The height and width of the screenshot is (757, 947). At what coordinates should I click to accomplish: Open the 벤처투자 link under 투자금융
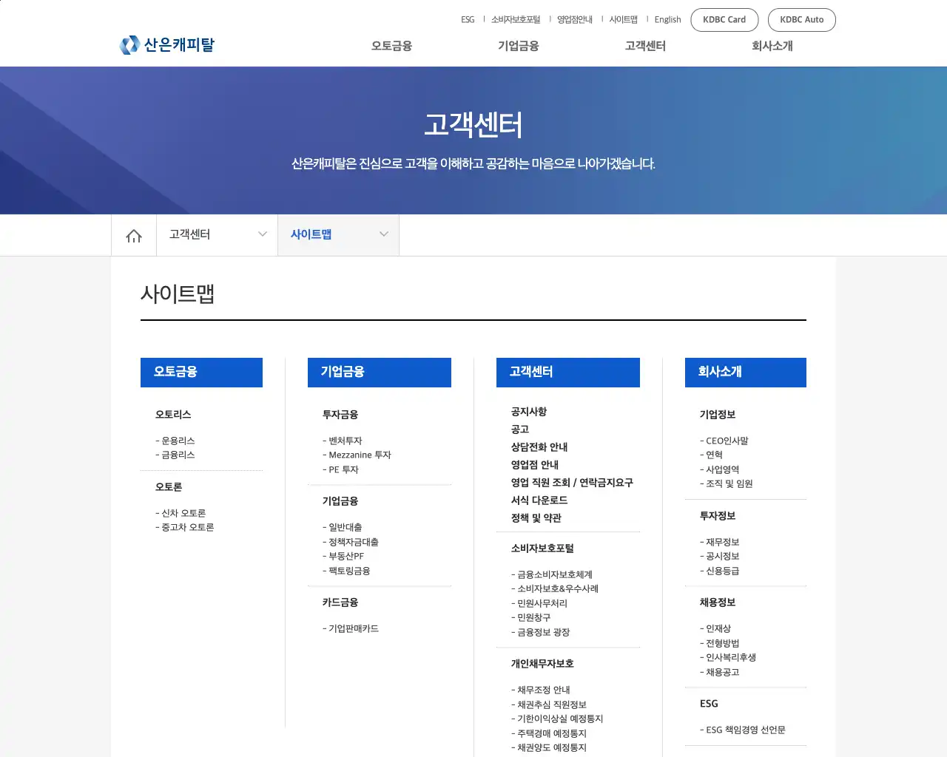(x=345, y=441)
